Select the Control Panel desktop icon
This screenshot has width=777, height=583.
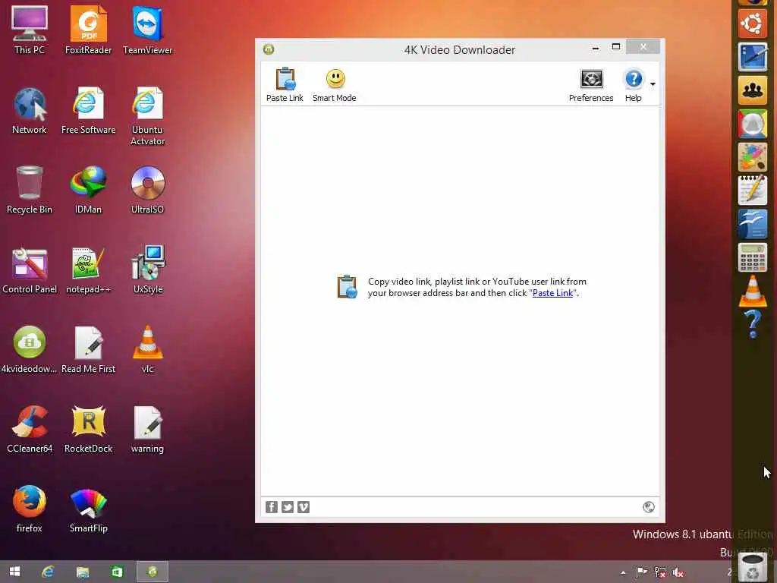pos(30,269)
